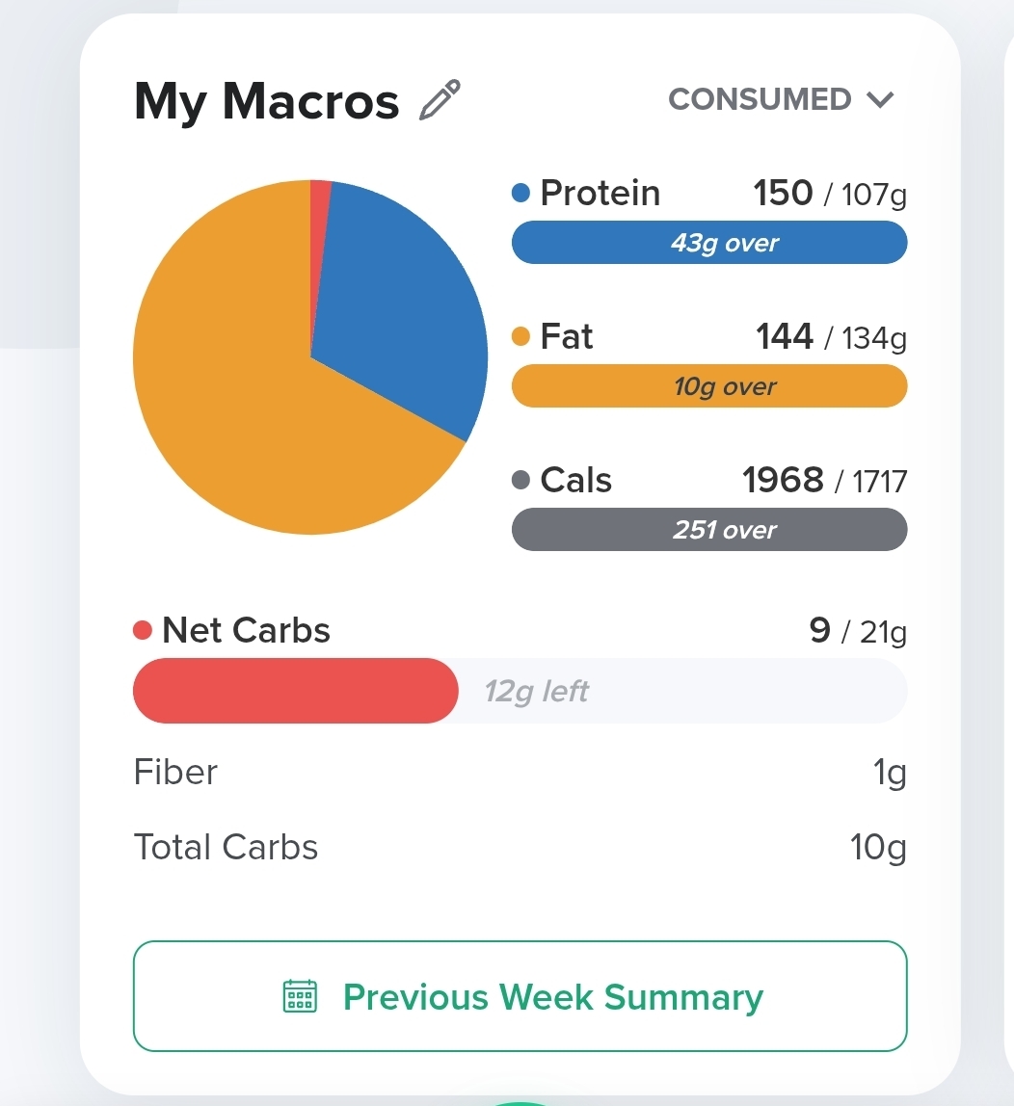Click the chevron arrow next to CONSUMED
Image resolution: width=1014 pixels, height=1106 pixels.
pyautogui.click(x=880, y=99)
